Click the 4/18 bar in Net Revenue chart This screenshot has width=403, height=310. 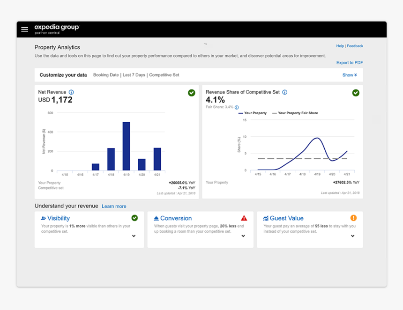coord(111,159)
